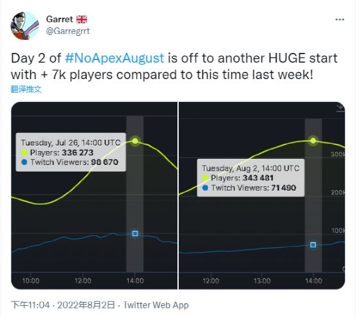Viewport: 362px width, 317px height.
Task: Select the blue Twitch square marker, left chart
Action: click(136, 233)
